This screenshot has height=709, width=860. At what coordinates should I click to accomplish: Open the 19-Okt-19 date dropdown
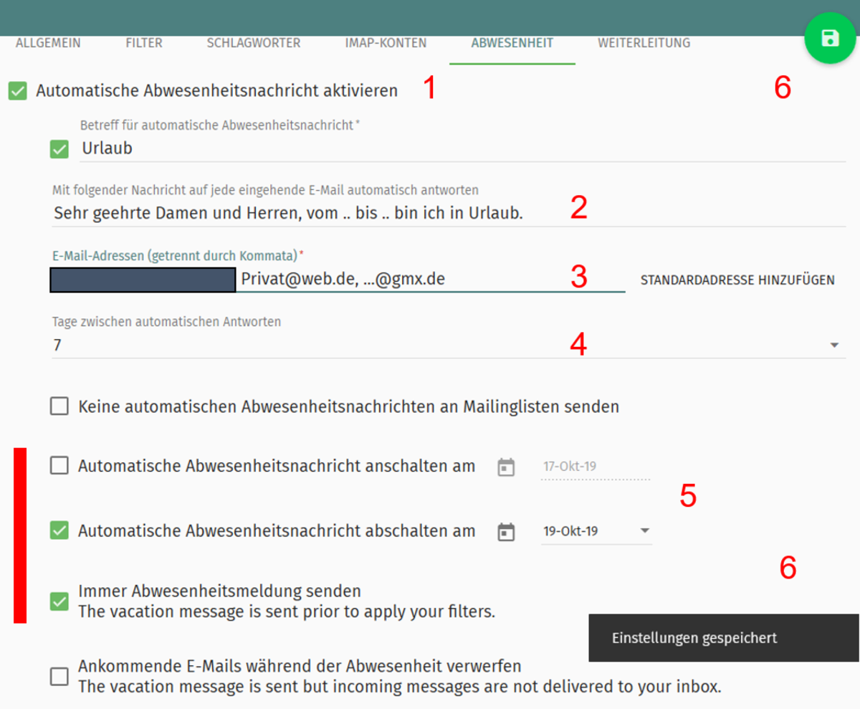(644, 531)
